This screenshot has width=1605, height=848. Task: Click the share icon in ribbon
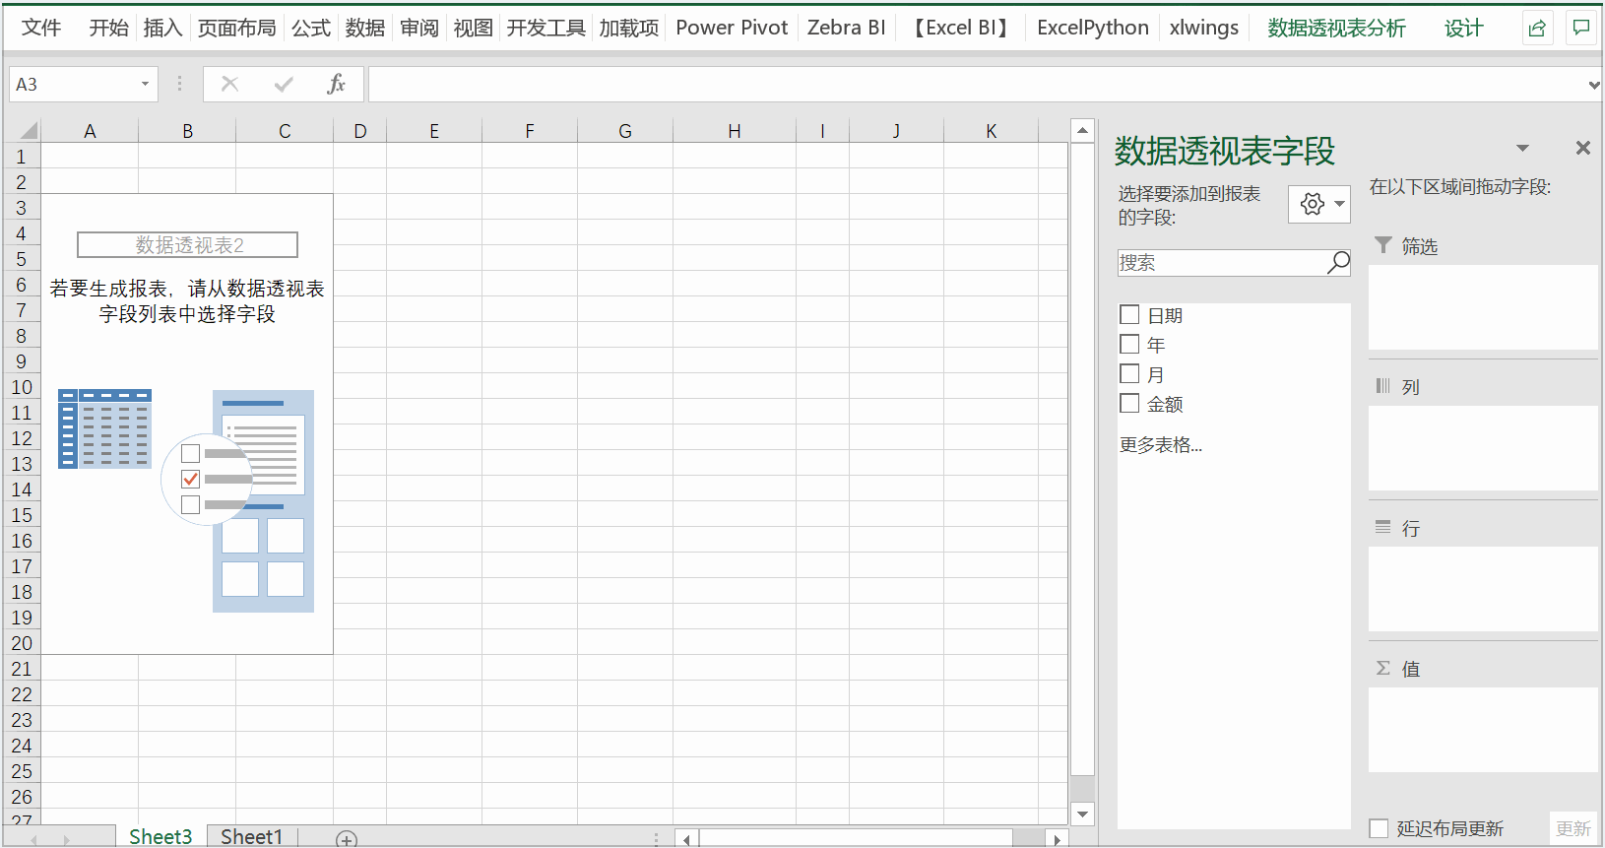click(x=1537, y=29)
